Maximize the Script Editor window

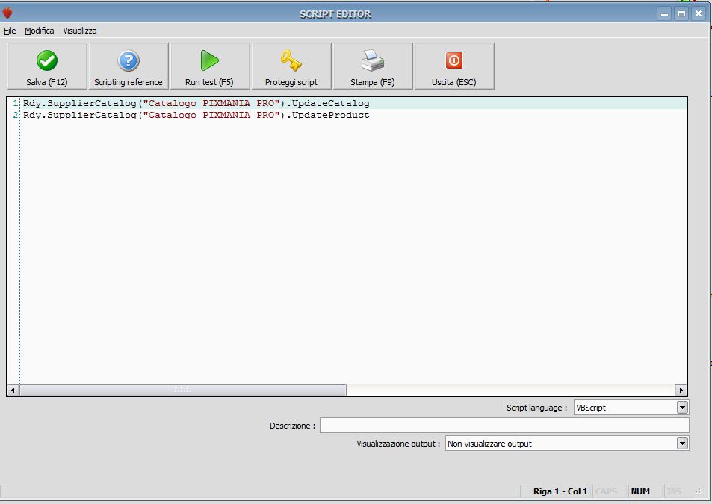pyautogui.click(x=681, y=13)
